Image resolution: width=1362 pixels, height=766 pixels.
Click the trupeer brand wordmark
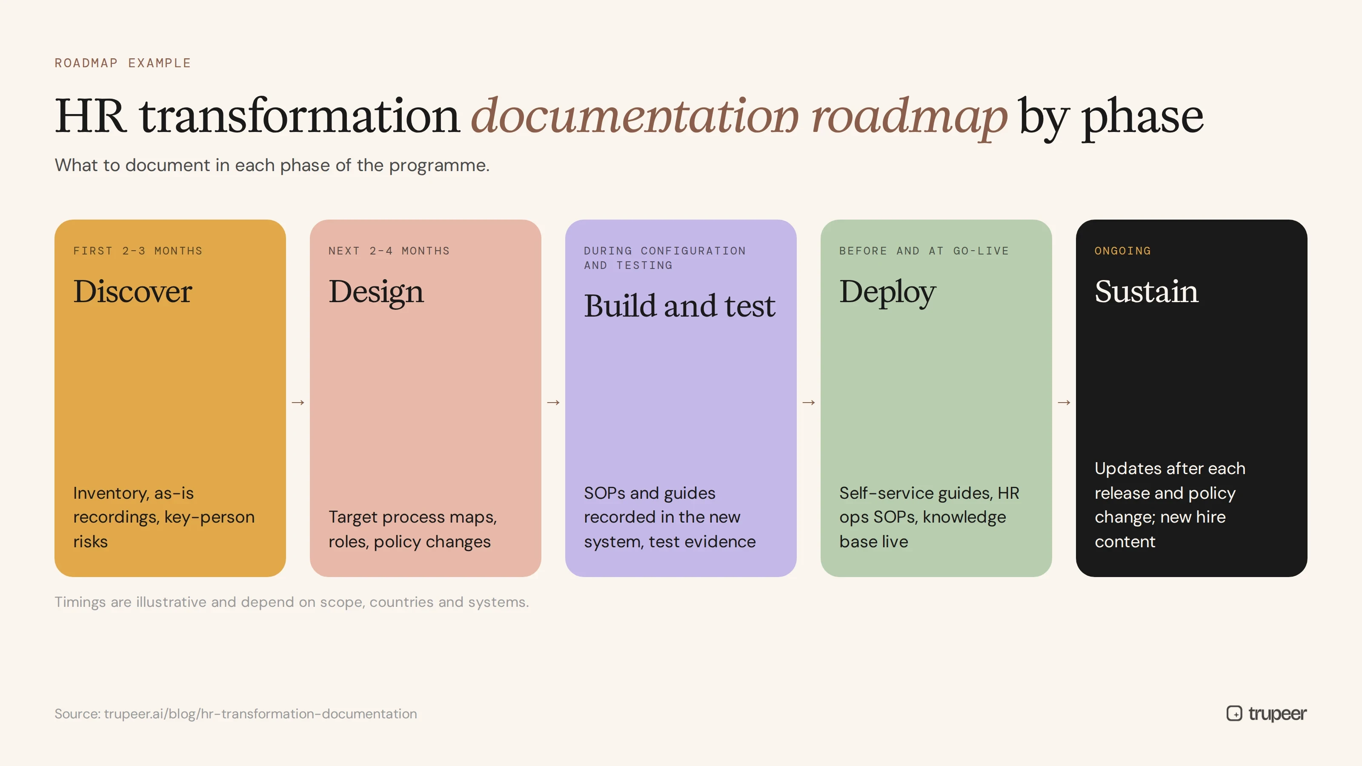1277,714
